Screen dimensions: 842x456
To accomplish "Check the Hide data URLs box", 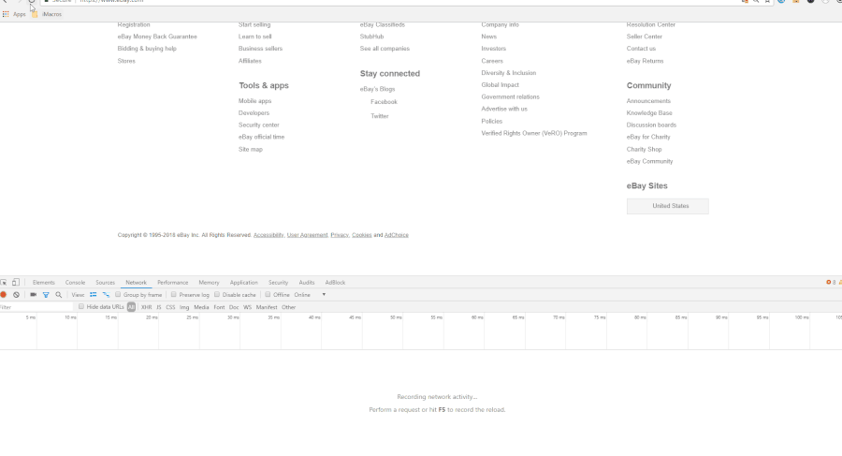I will [81, 306].
